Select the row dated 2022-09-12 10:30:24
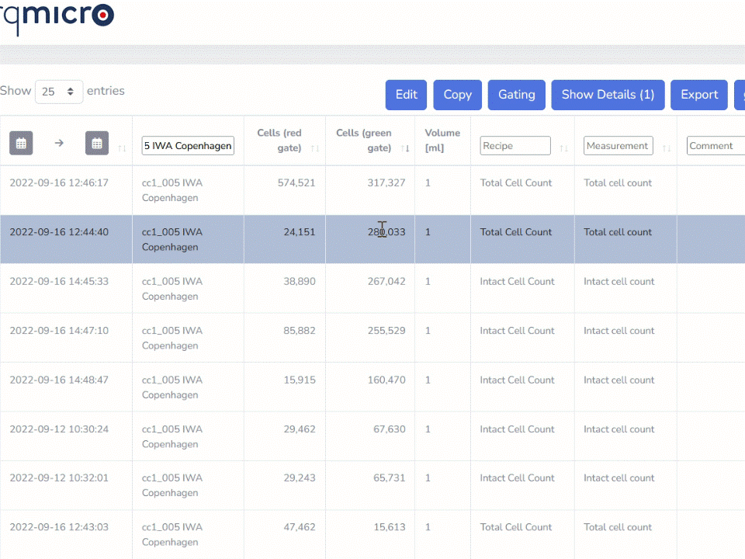 (x=372, y=436)
